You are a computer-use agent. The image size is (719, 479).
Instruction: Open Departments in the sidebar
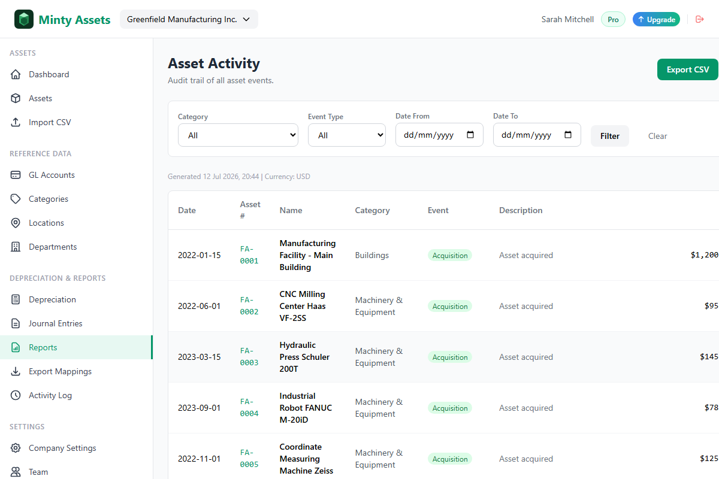[x=77, y=247]
